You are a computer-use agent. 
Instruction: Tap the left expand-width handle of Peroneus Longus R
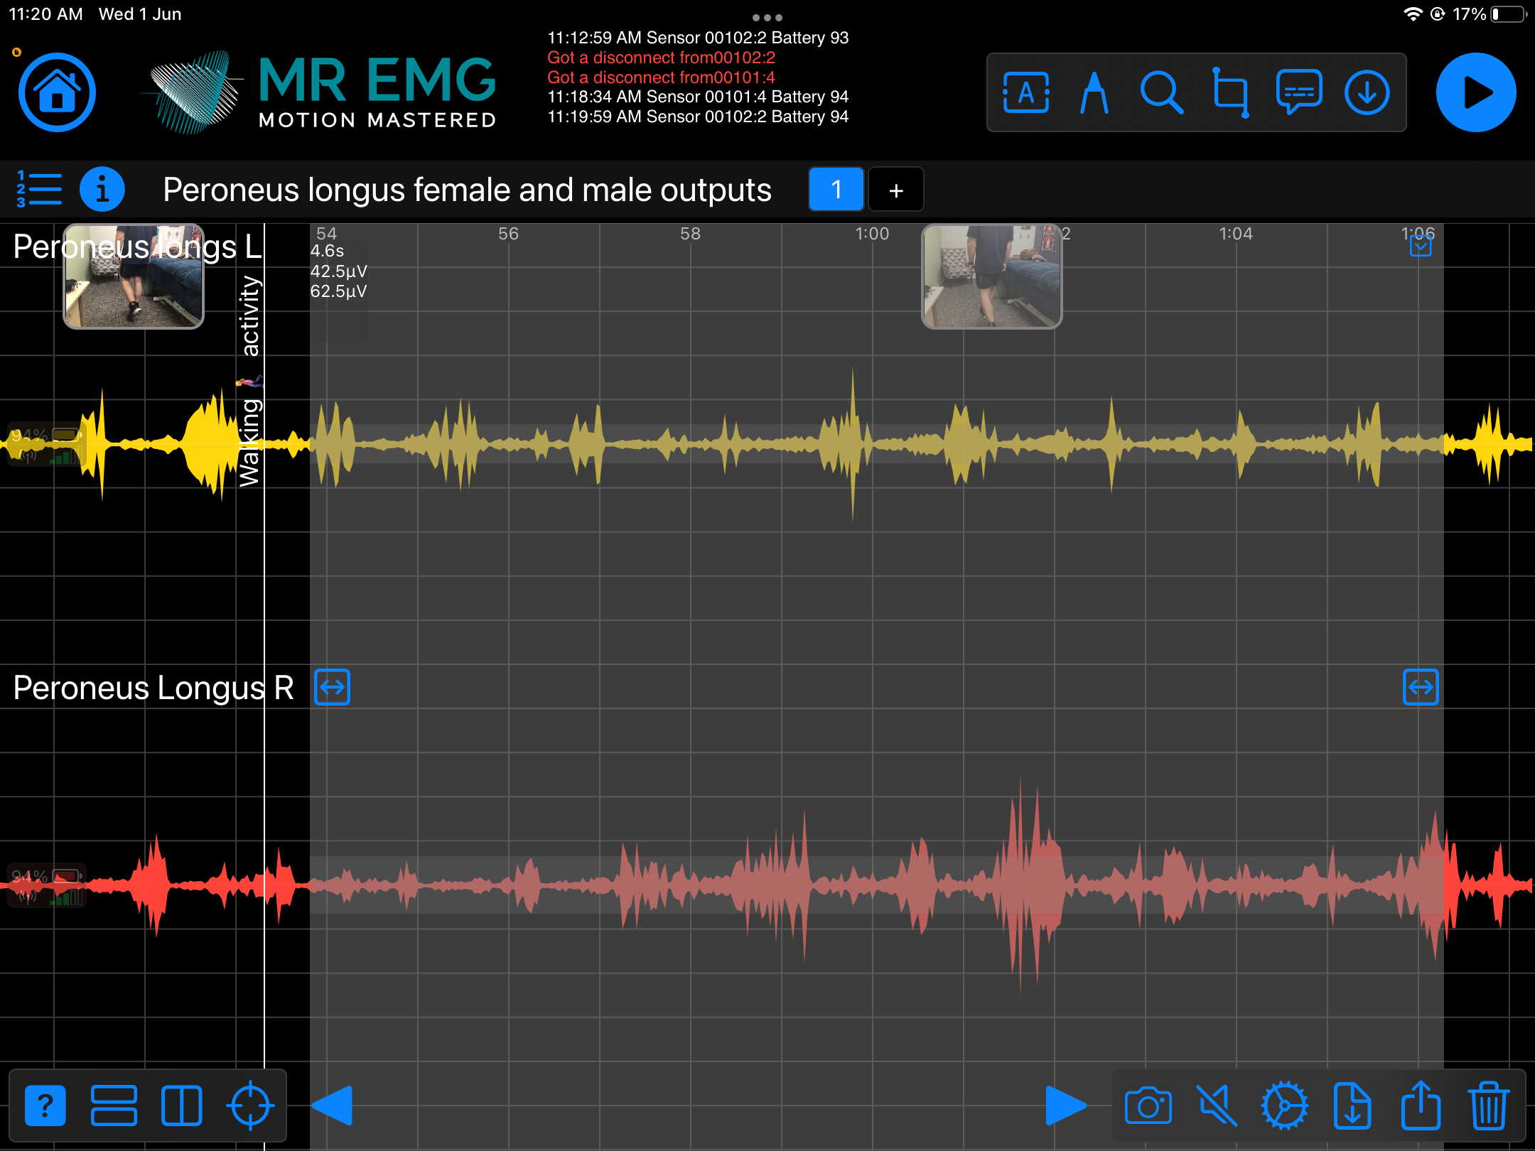332,687
